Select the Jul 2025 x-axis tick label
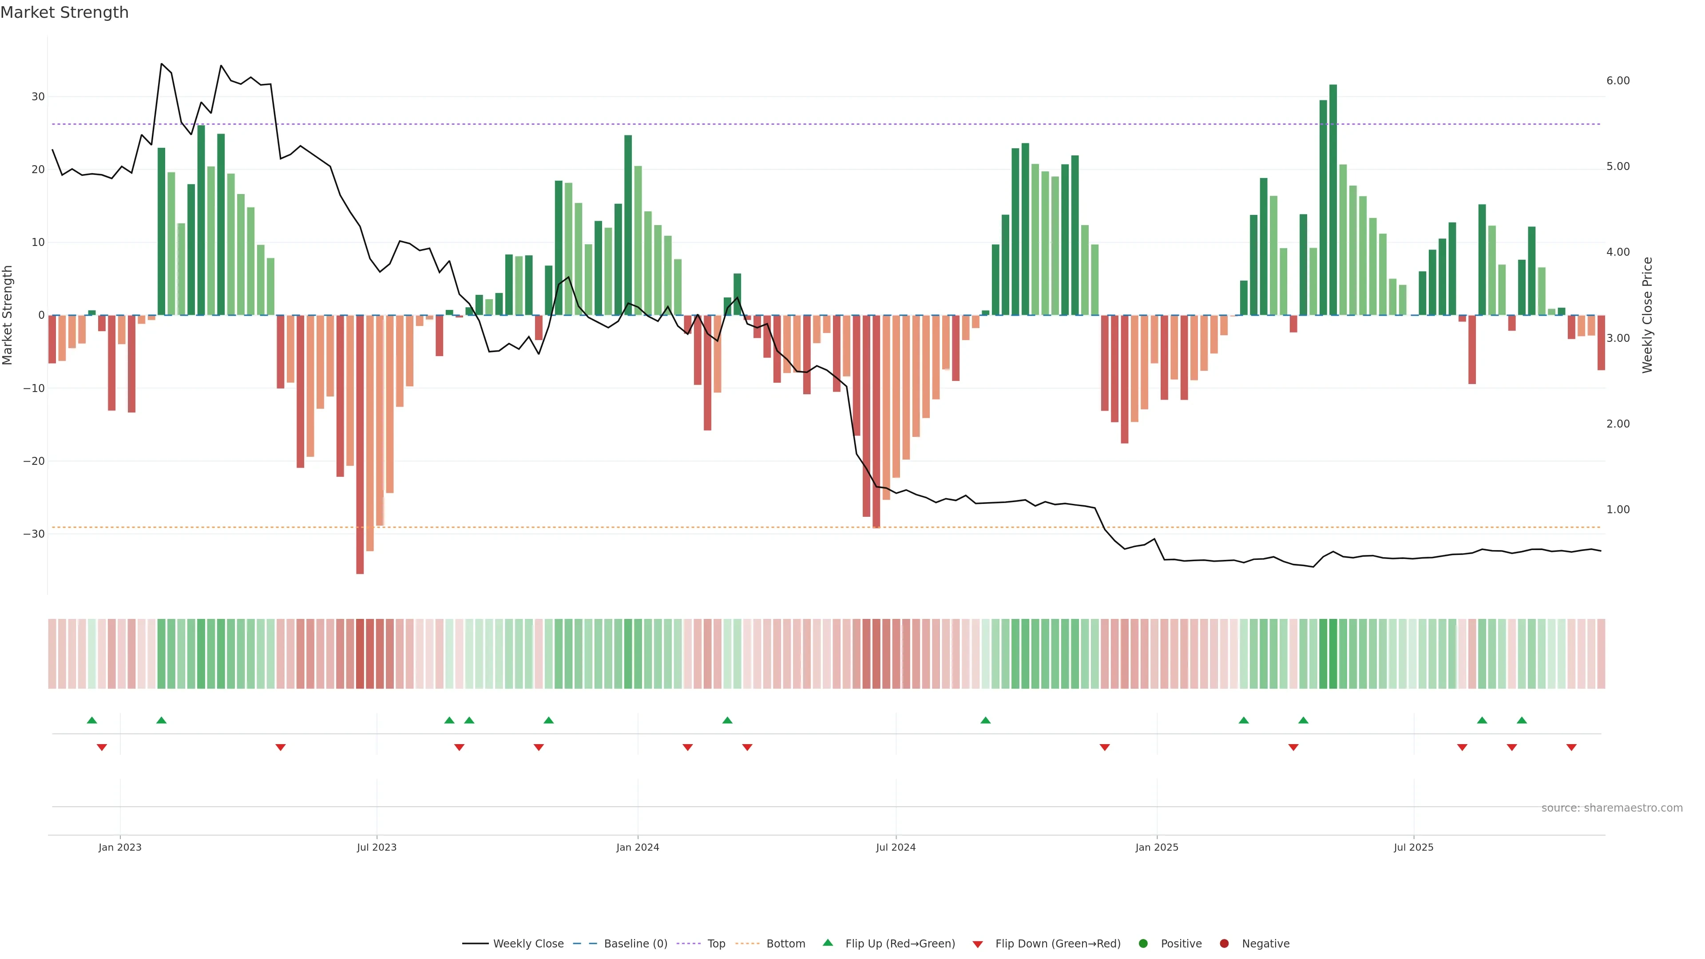The width and height of the screenshot is (1705, 959). (1413, 847)
